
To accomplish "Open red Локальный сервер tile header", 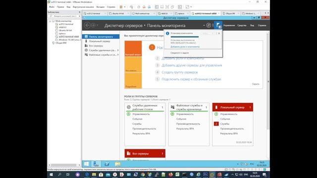I will click(233, 107).
